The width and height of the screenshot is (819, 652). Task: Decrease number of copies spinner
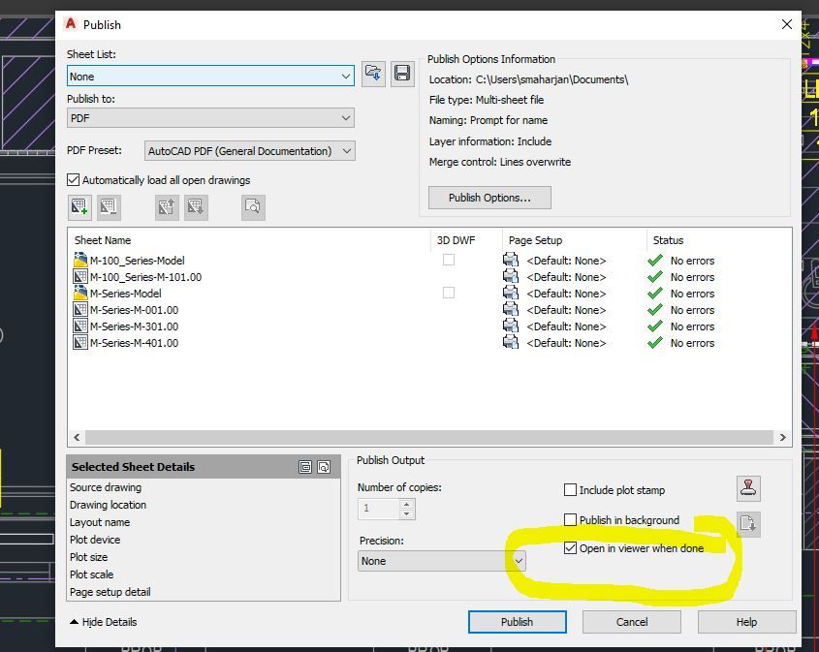pyautogui.click(x=407, y=513)
